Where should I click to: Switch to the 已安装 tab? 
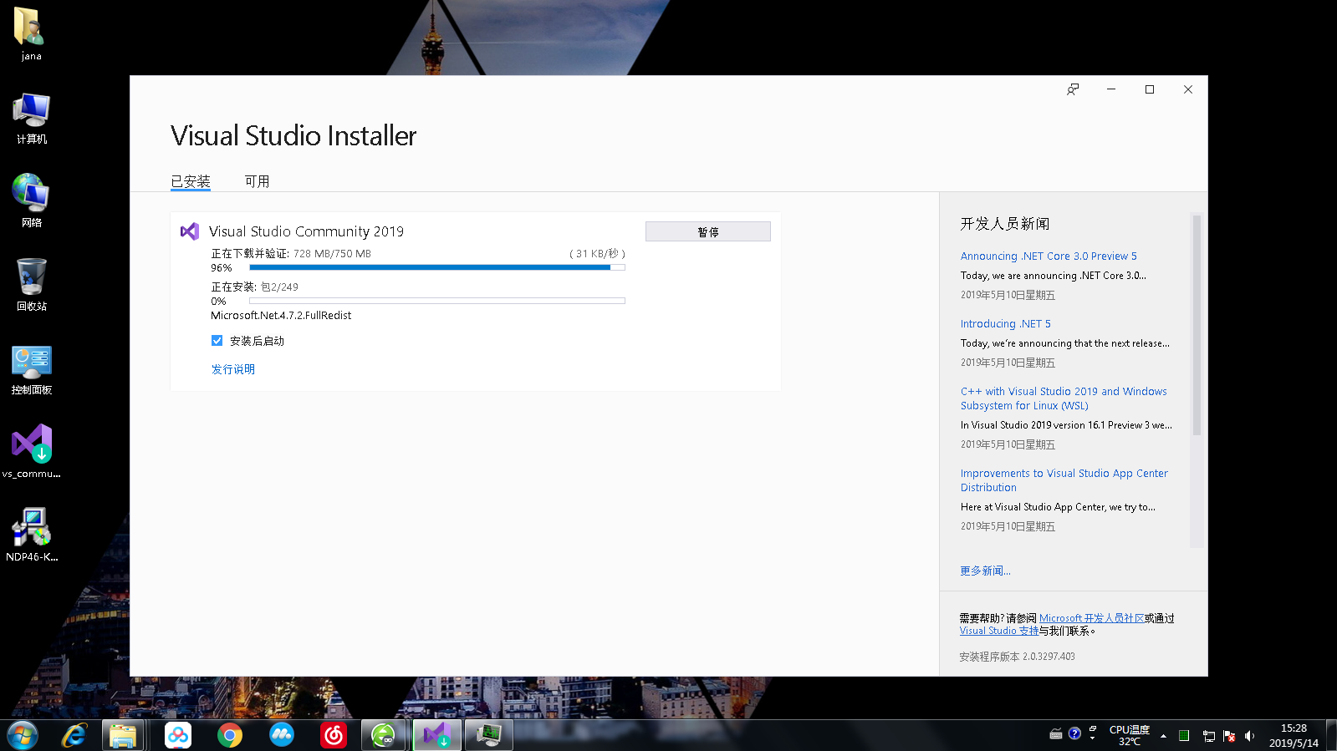click(x=191, y=181)
